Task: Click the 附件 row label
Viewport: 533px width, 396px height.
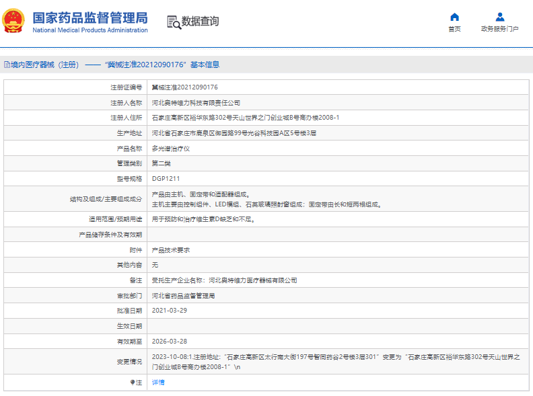Action: coord(136,250)
